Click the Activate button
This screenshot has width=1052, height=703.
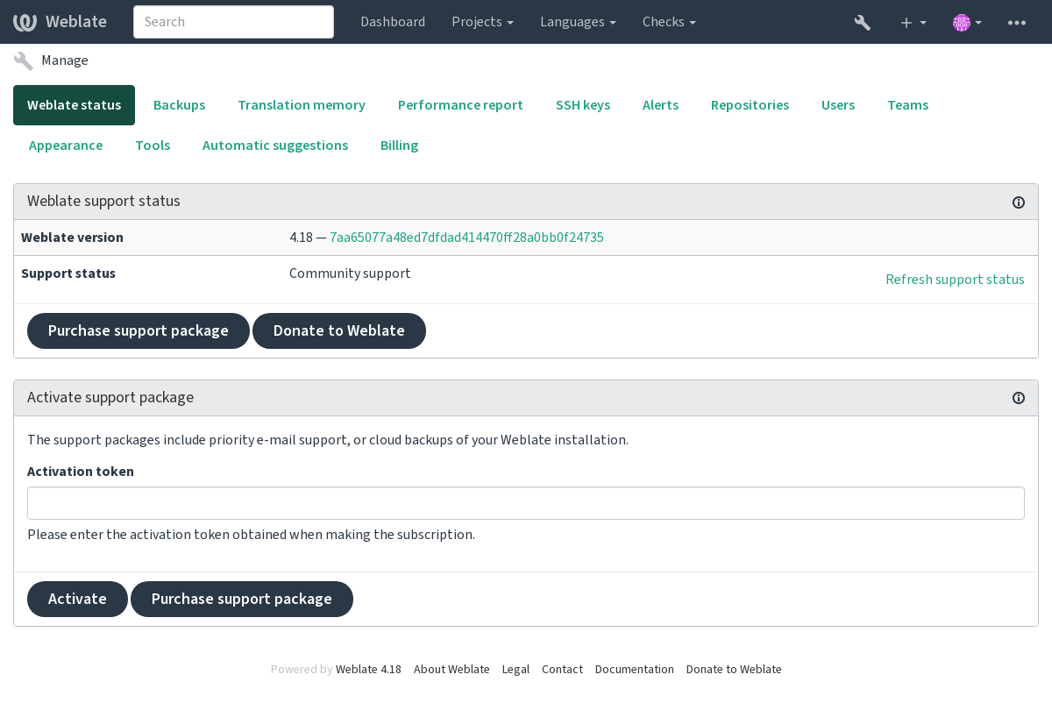click(77, 600)
